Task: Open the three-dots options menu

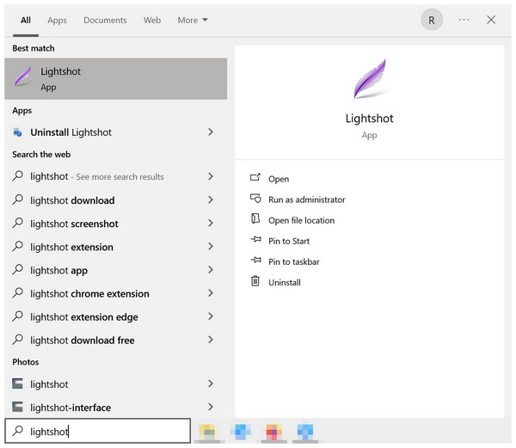Action: point(464,20)
